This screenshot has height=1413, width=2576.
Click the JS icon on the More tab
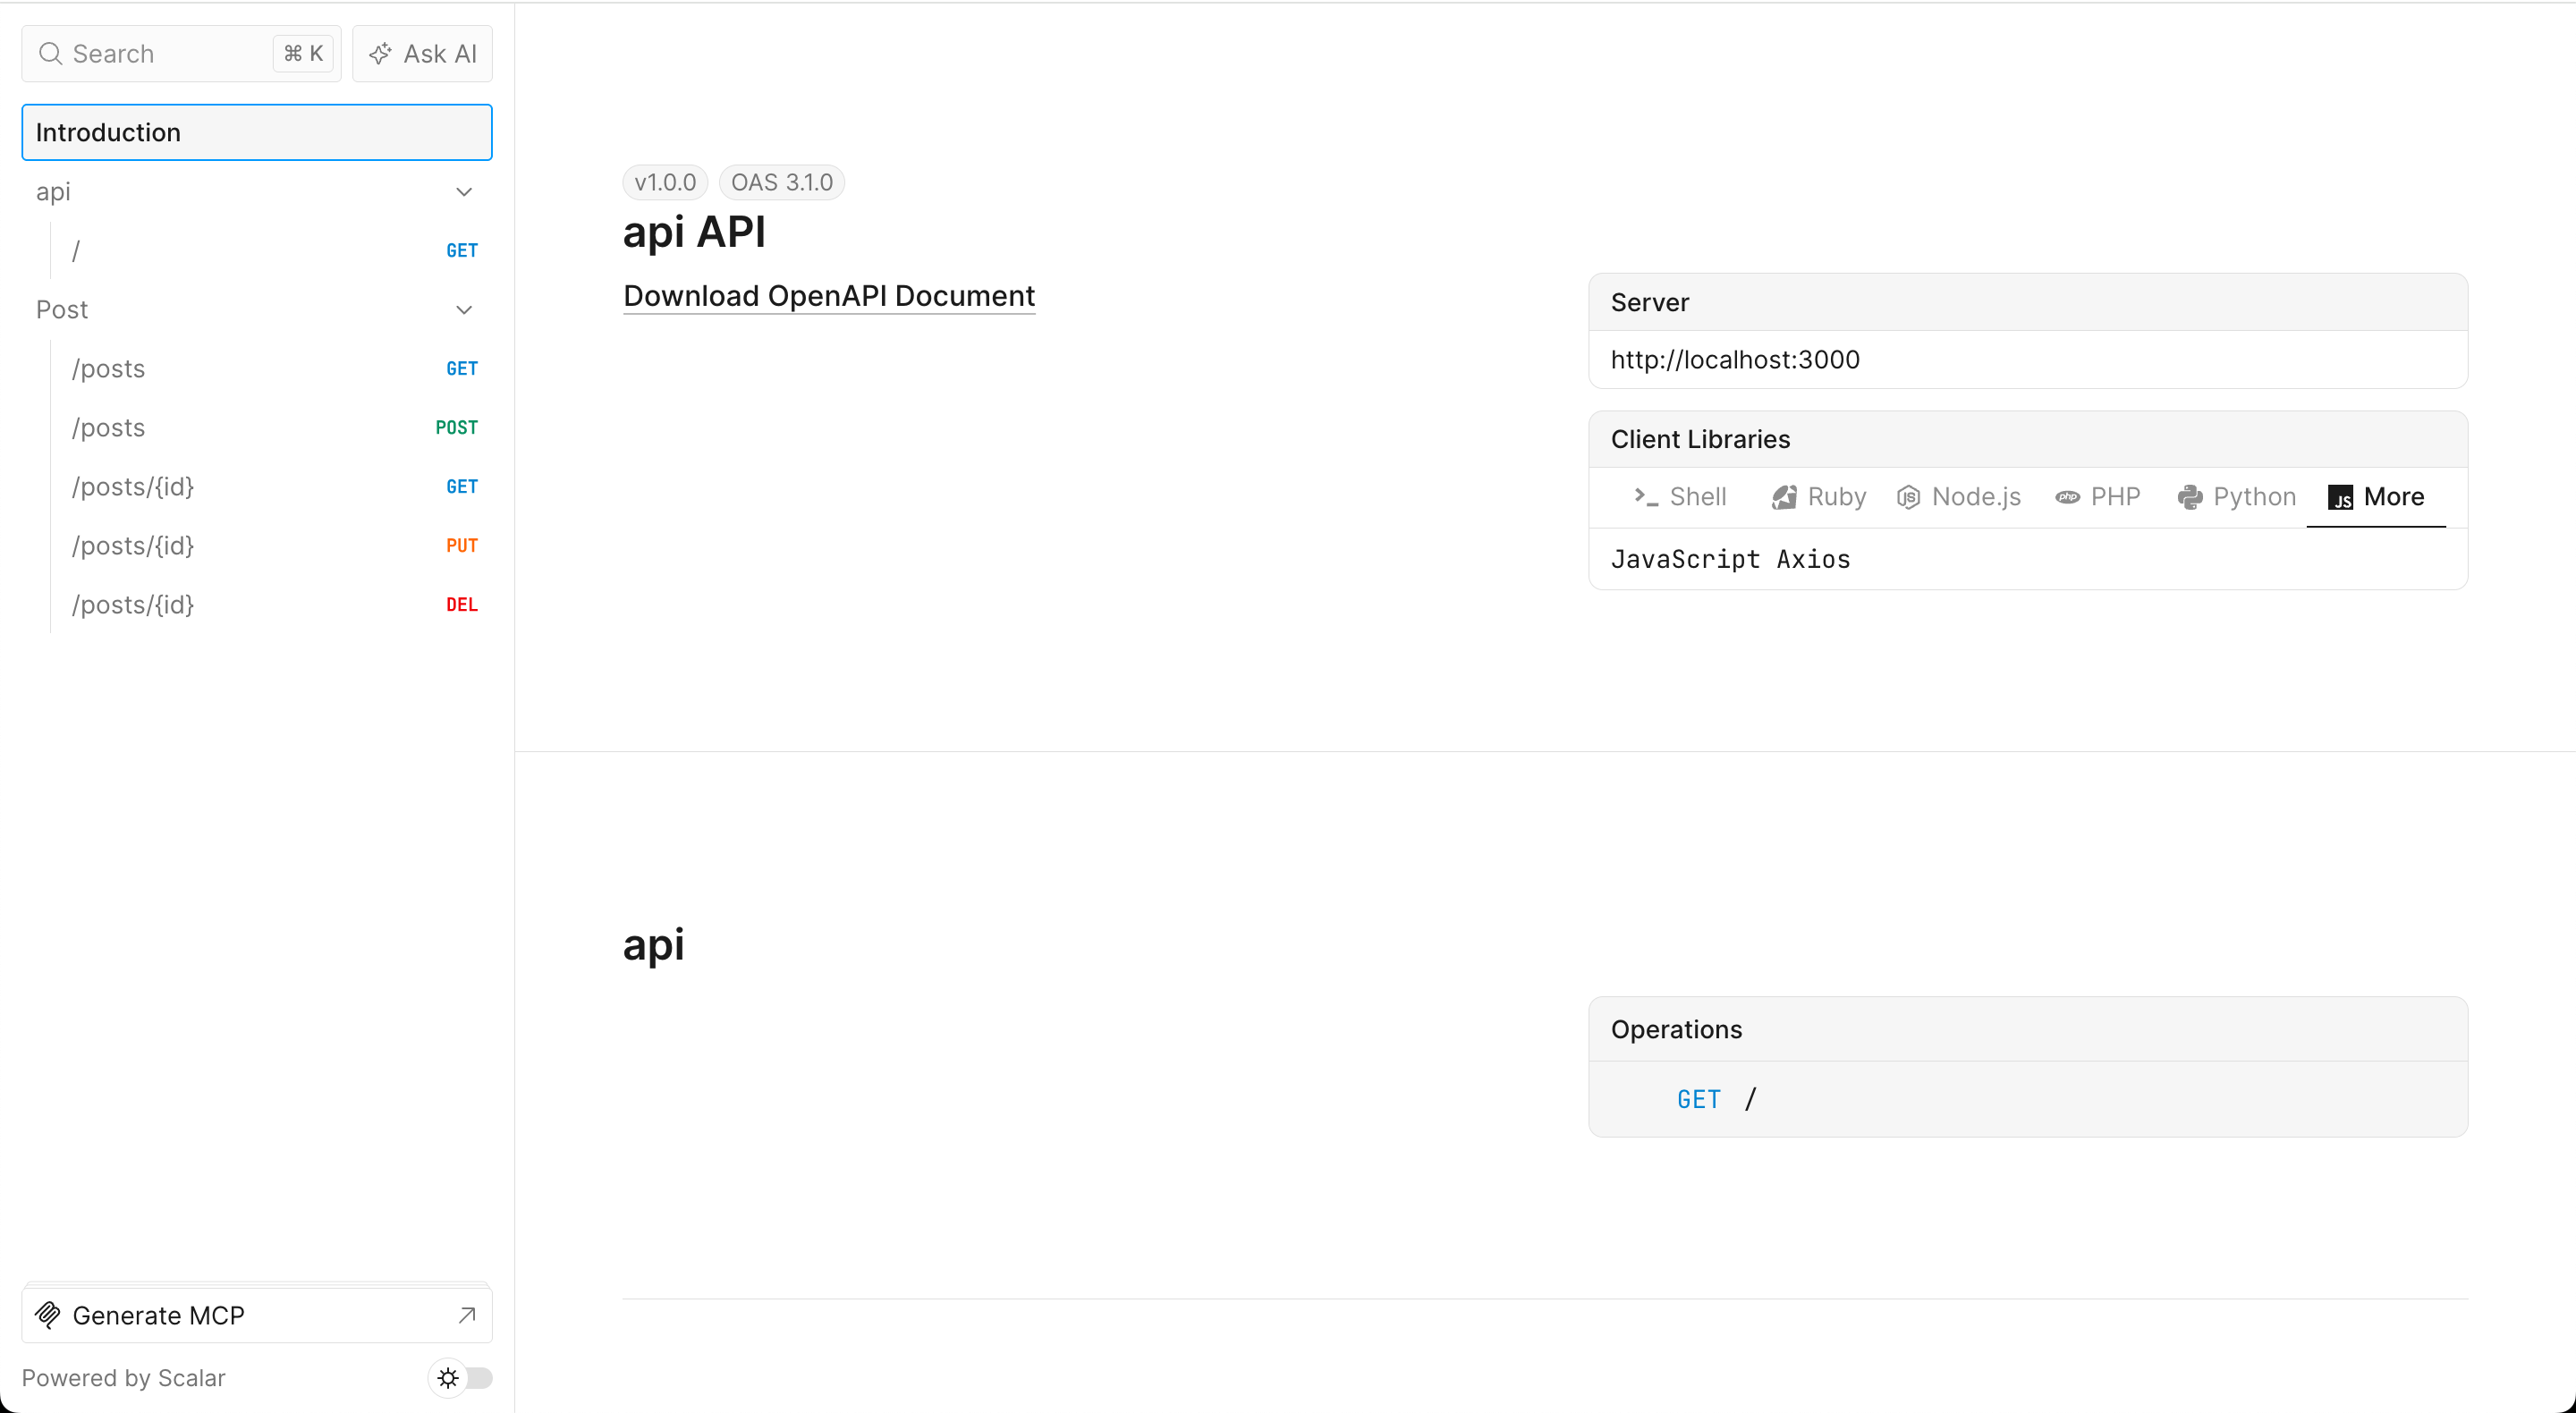pos(2340,497)
